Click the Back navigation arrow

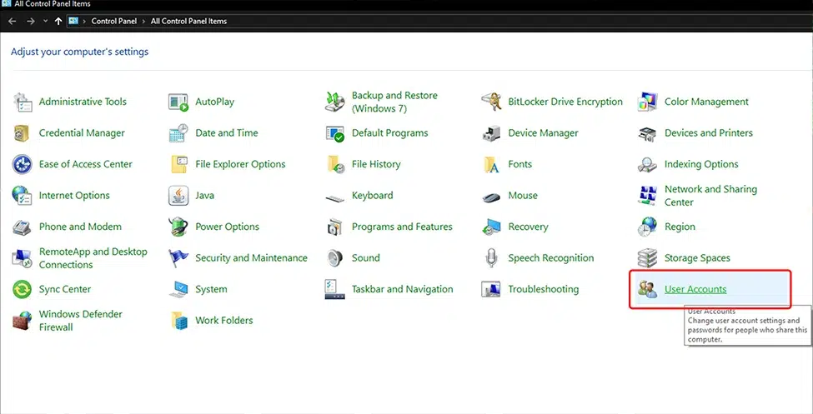tap(12, 21)
